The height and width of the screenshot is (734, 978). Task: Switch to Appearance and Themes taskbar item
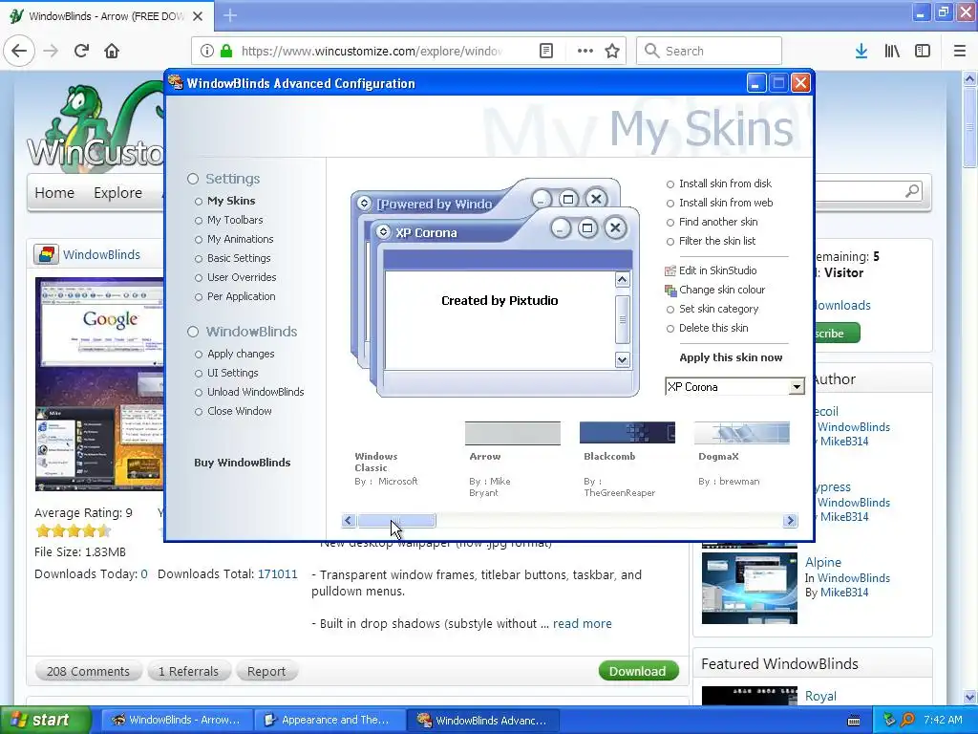click(x=329, y=720)
